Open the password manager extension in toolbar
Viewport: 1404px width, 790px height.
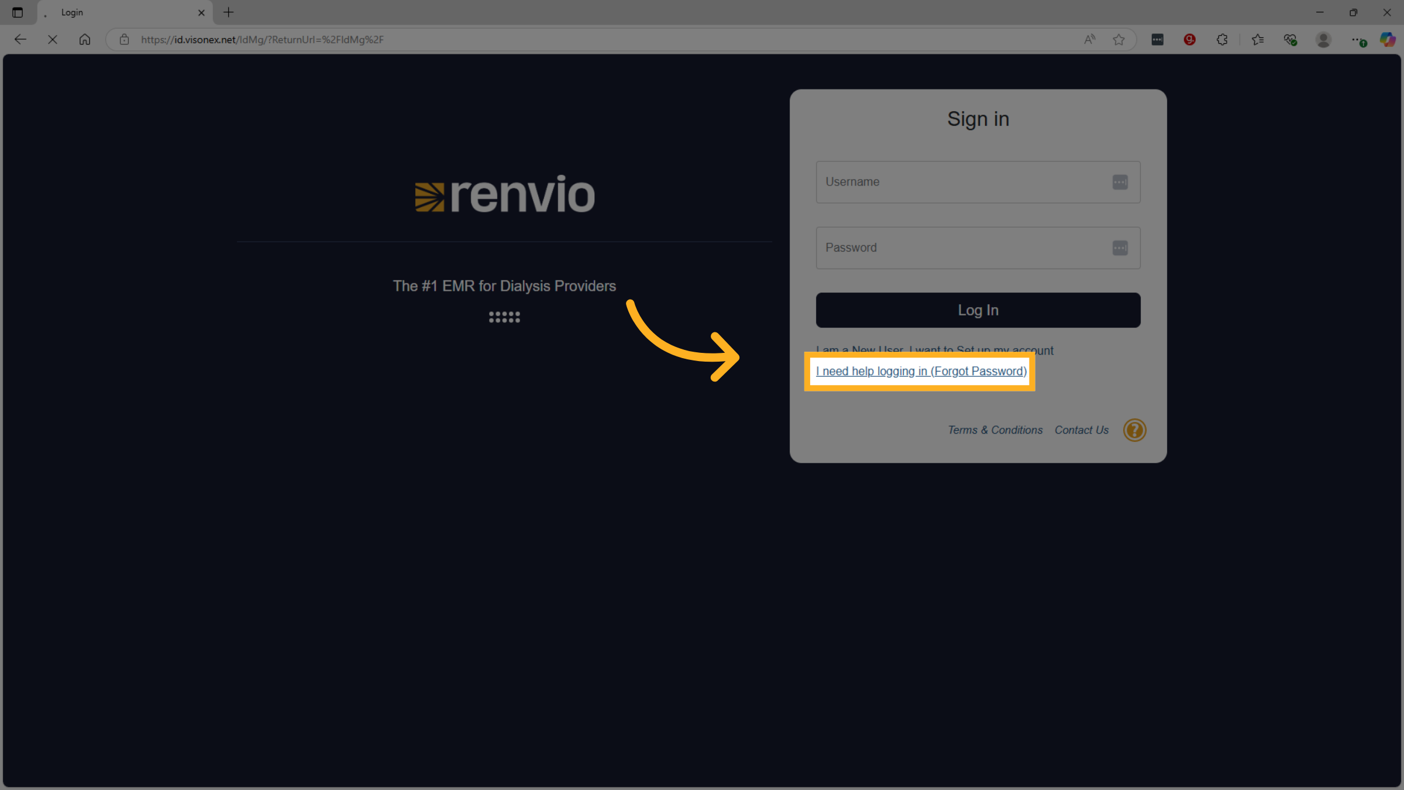[1157, 39]
